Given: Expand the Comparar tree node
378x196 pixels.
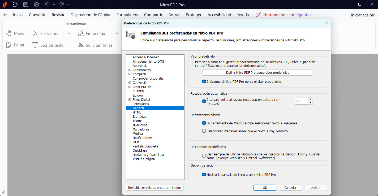Looking at the screenshot, I should [x=130, y=74].
